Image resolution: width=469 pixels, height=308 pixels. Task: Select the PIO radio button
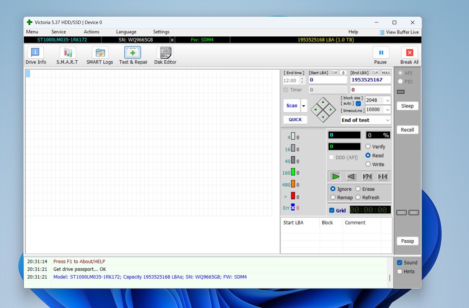(x=400, y=81)
